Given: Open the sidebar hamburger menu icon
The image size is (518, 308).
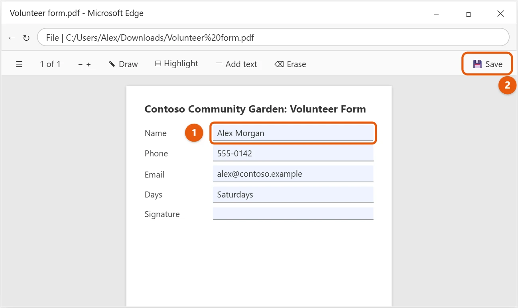Looking at the screenshot, I should 19,64.
